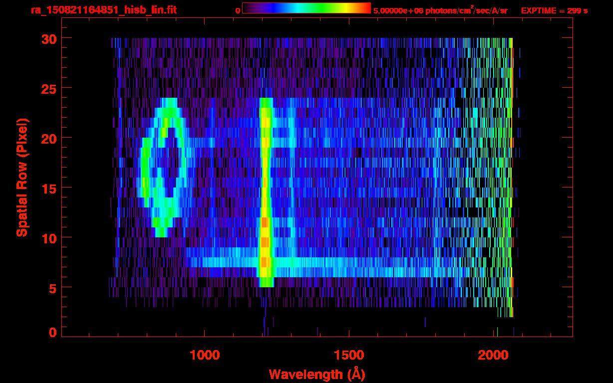Click the bright vertical emission line near 1216 Å
This screenshot has height=383, width=613.
[x=266, y=192]
